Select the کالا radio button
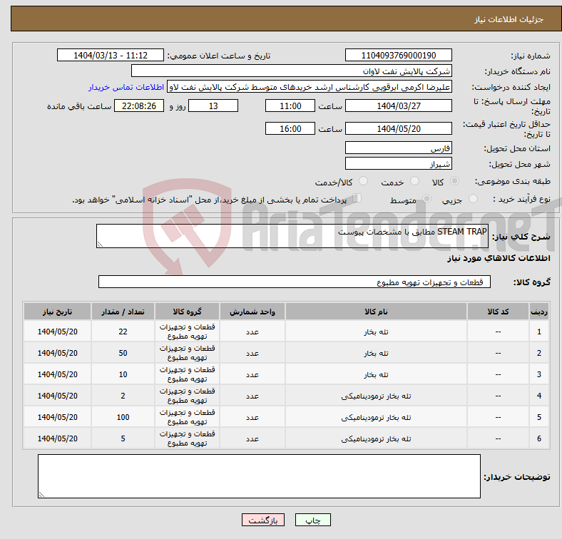Viewport: 562px width, 539px height. click(x=454, y=181)
